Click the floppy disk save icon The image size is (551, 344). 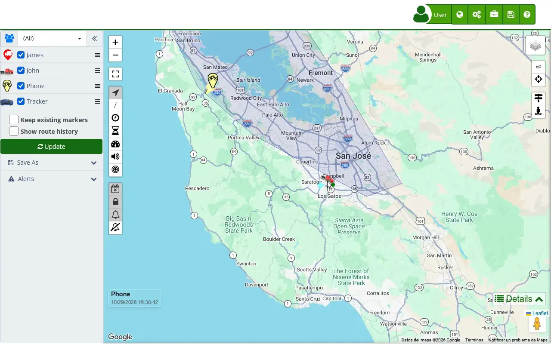[x=511, y=15]
